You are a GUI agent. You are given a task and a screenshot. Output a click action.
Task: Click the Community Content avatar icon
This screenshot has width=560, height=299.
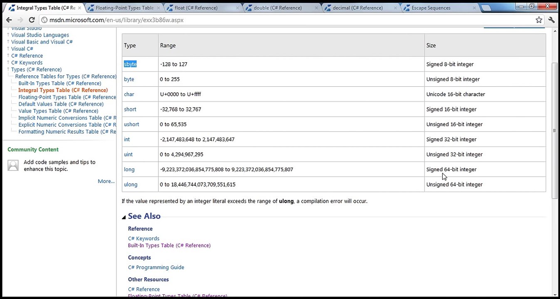click(x=13, y=165)
